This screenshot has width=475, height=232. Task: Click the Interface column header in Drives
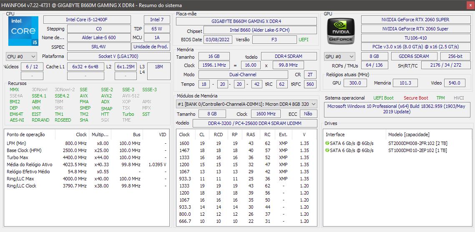click(355, 135)
